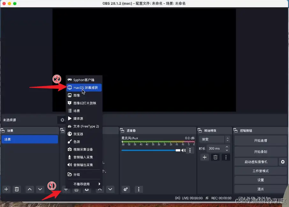Click the add source plus icon
This screenshot has width=289, height=207.
[x=66, y=189]
